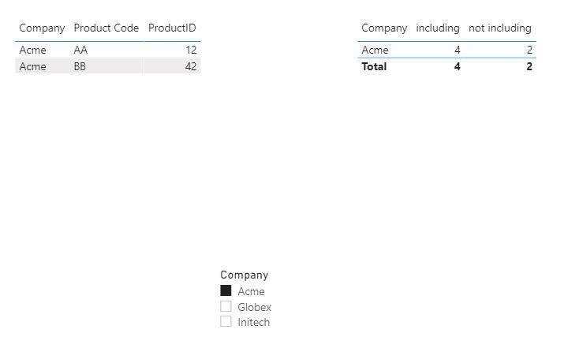This screenshot has width=579, height=348.
Task: Select the AA product code cell
Action: tap(80, 50)
